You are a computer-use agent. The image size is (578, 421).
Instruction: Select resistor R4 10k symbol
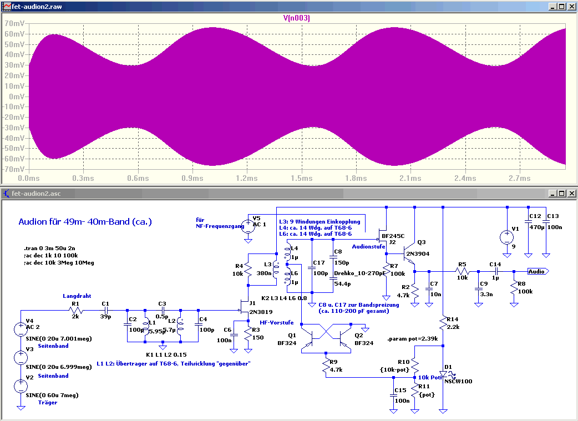click(248, 270)
